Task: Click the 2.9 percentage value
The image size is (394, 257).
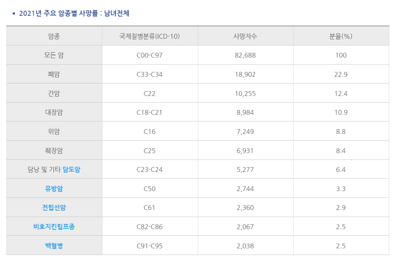Action: [x=341, y=208]
